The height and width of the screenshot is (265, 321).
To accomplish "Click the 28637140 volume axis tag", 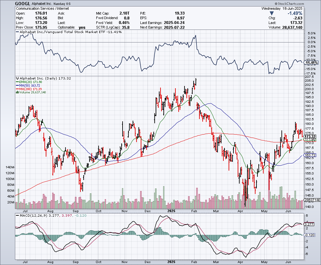I will click(x=312, y=200).
